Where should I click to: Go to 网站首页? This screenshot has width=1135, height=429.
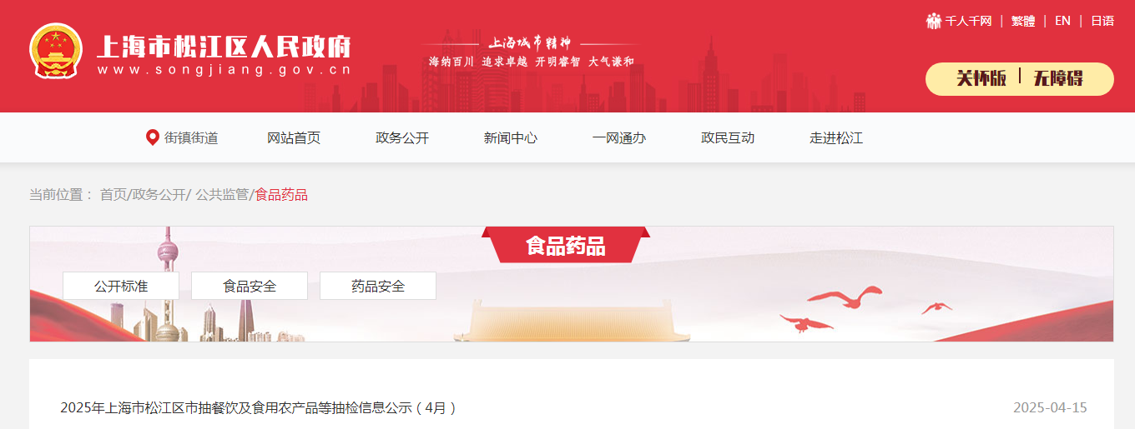tap(294, 138)
